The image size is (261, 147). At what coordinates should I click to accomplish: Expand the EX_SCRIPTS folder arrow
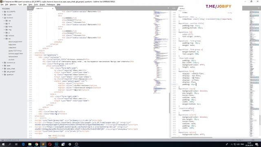click(3, 12)
